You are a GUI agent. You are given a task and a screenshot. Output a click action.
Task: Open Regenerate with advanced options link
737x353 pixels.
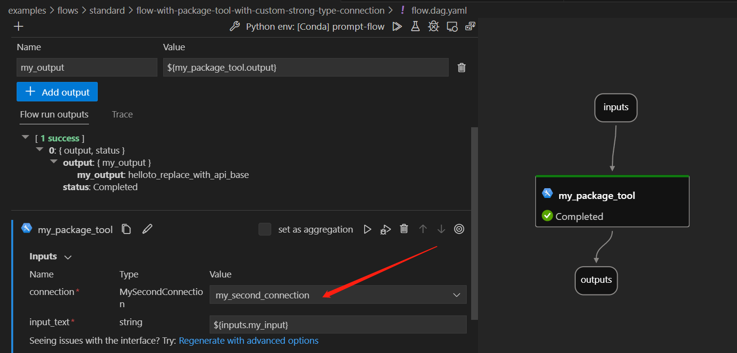point(248,340)
